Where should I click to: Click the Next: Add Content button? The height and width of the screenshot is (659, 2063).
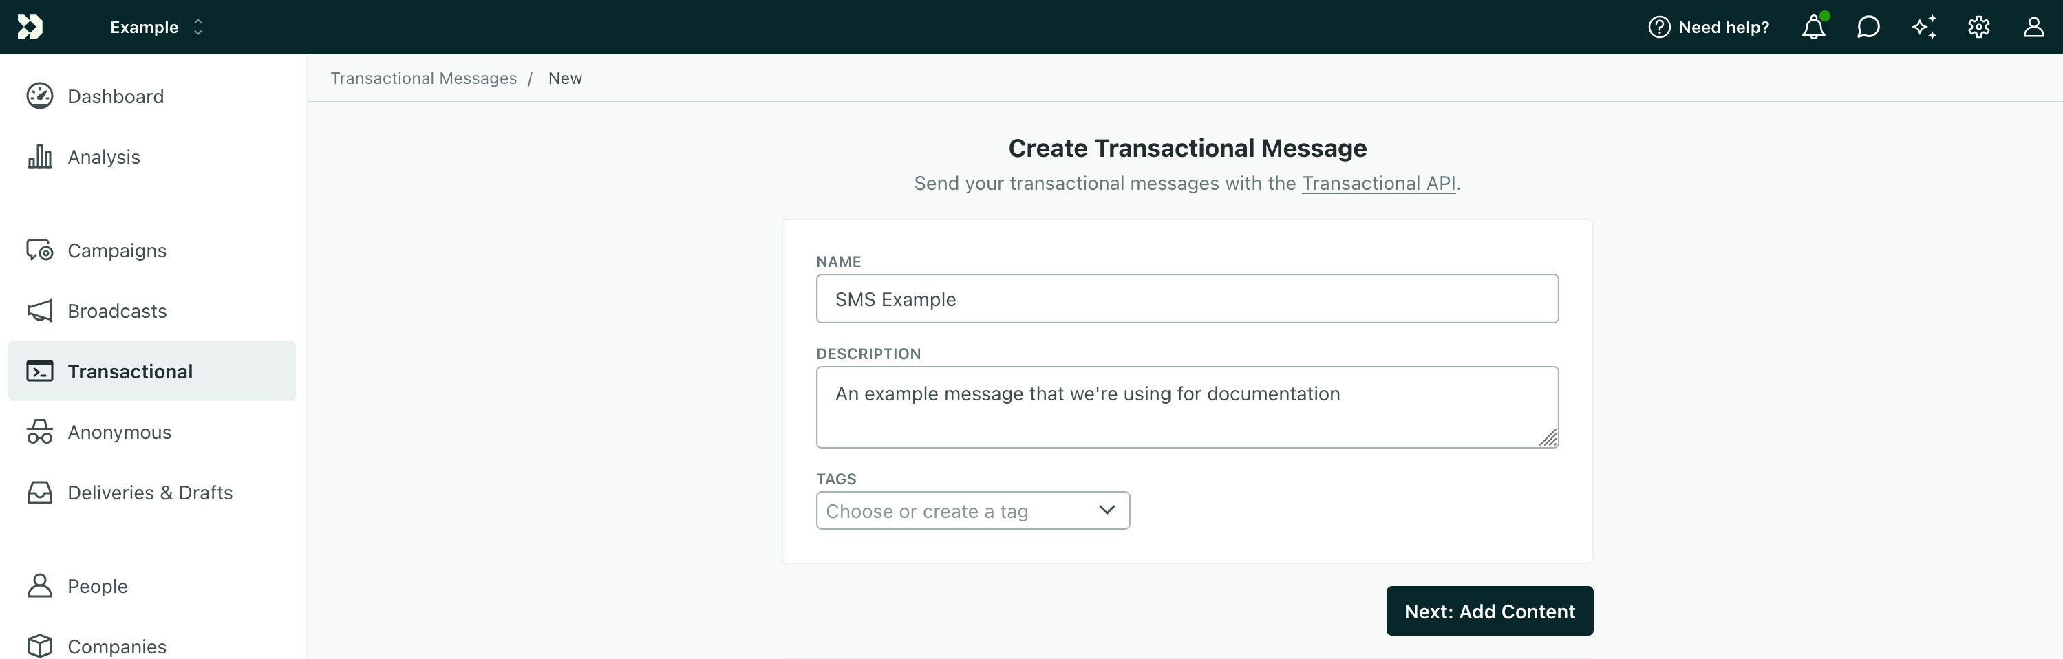[1489, 611]
